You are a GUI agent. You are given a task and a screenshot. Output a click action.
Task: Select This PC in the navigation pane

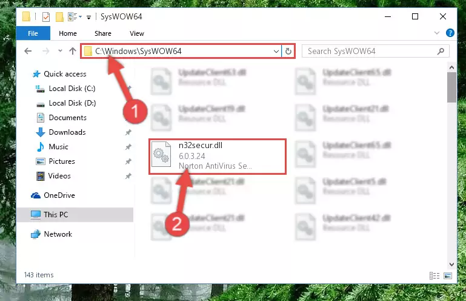click(75, 215)
